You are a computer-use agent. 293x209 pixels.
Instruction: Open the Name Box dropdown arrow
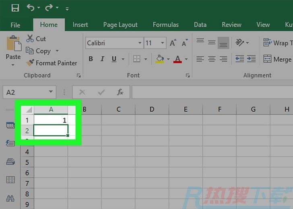pyautogui.click(x=51, y=92)
